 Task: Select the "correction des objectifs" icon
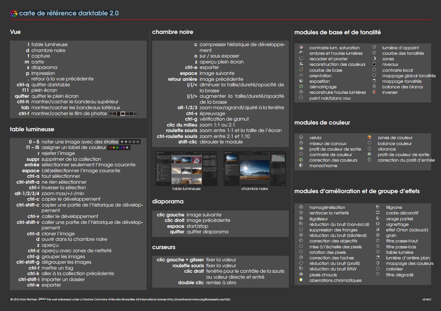tap(301, 241)
